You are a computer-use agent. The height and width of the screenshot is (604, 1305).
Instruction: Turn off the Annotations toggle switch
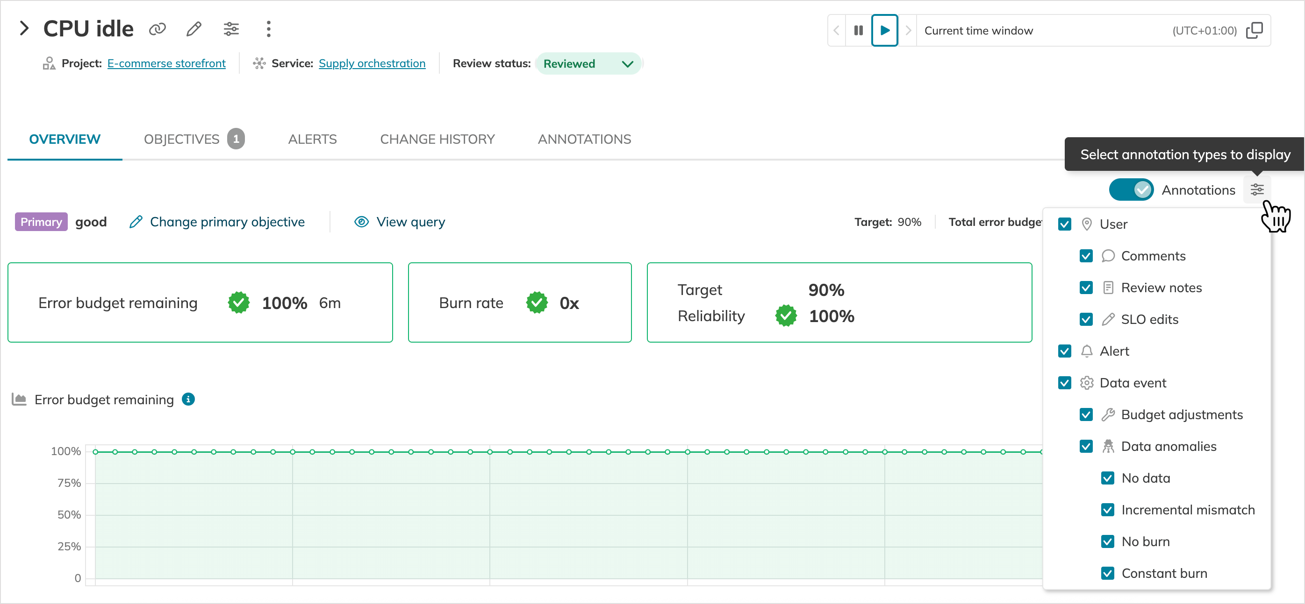pos(1131,190)
